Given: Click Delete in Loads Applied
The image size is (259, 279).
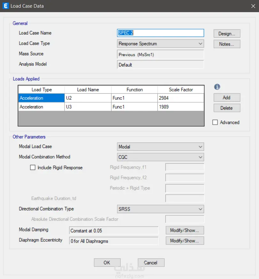Looking at the screenshot, I should [227, 108].
